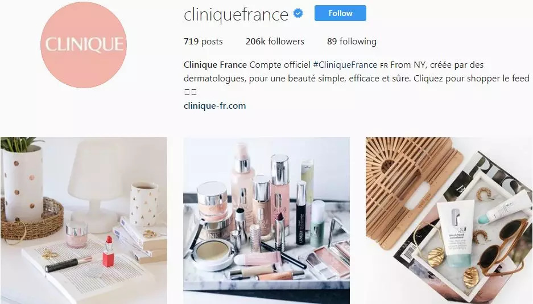Click the FR flag emoji in the bio
Image resolution: width=533 pixels, height=304 pixels.
(384, 65)
